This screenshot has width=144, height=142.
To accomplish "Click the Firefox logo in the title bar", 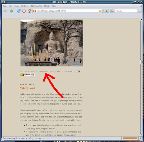I will pos(3,2).
